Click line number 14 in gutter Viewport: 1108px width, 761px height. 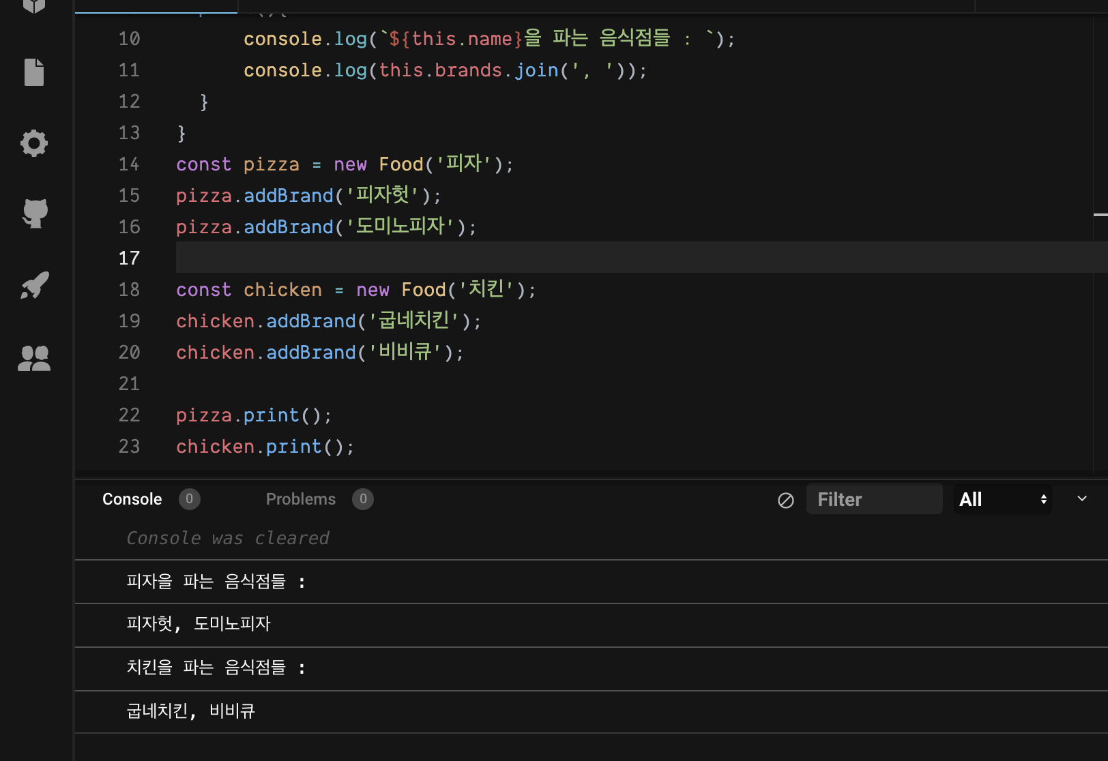[x=129, y=164]
